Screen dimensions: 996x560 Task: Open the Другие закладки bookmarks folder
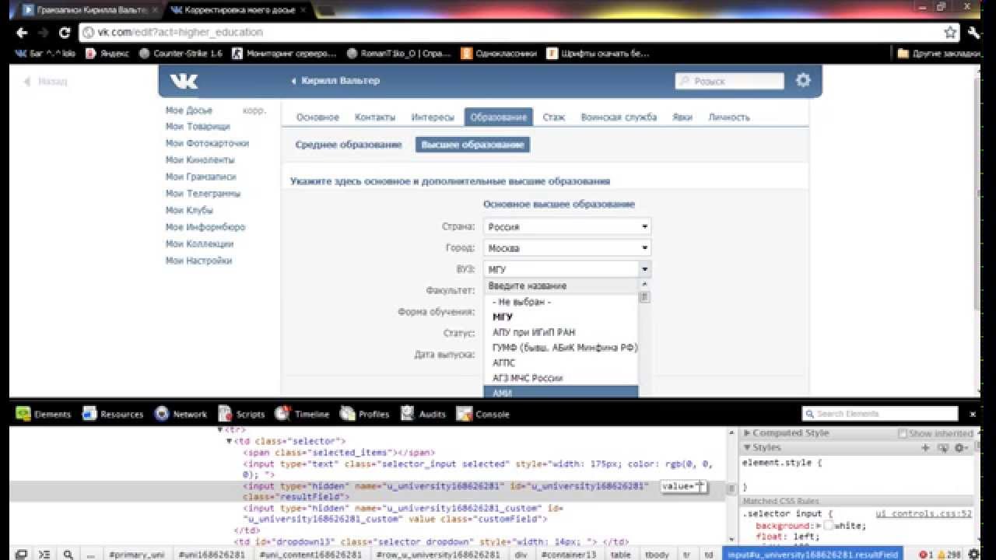pyautogui.click(x=938, y=54)
